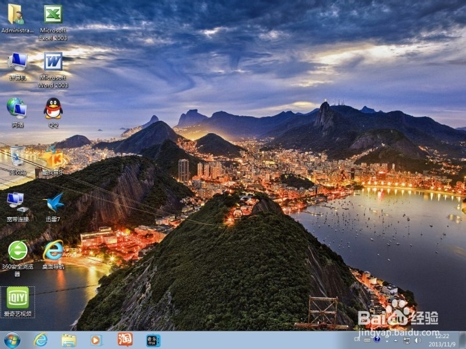Screen dimensions: 466x349
Task: Click the blue help question-mark tray icon
Action: pos(377,339)
